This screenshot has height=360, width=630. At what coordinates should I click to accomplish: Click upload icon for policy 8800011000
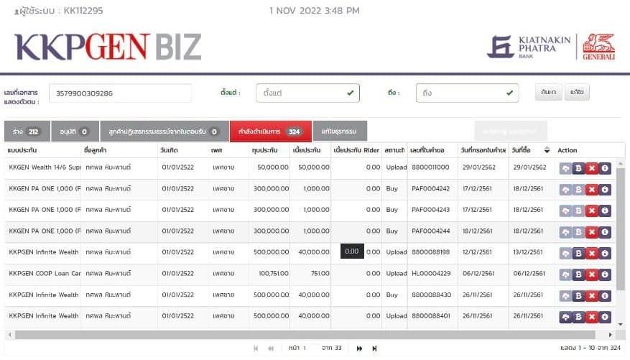pyautogui.click(x=566, y=167)
